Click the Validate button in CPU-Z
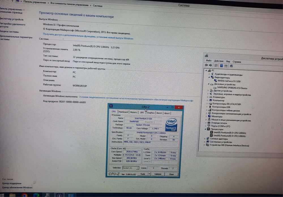The height and width of the screenshot is (197, 283). pos(158,174)
